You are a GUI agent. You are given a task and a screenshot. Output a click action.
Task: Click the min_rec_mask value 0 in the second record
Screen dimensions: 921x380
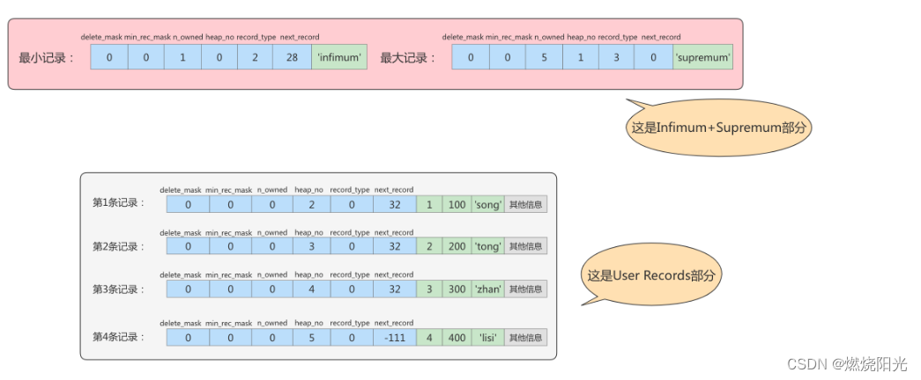230,246
